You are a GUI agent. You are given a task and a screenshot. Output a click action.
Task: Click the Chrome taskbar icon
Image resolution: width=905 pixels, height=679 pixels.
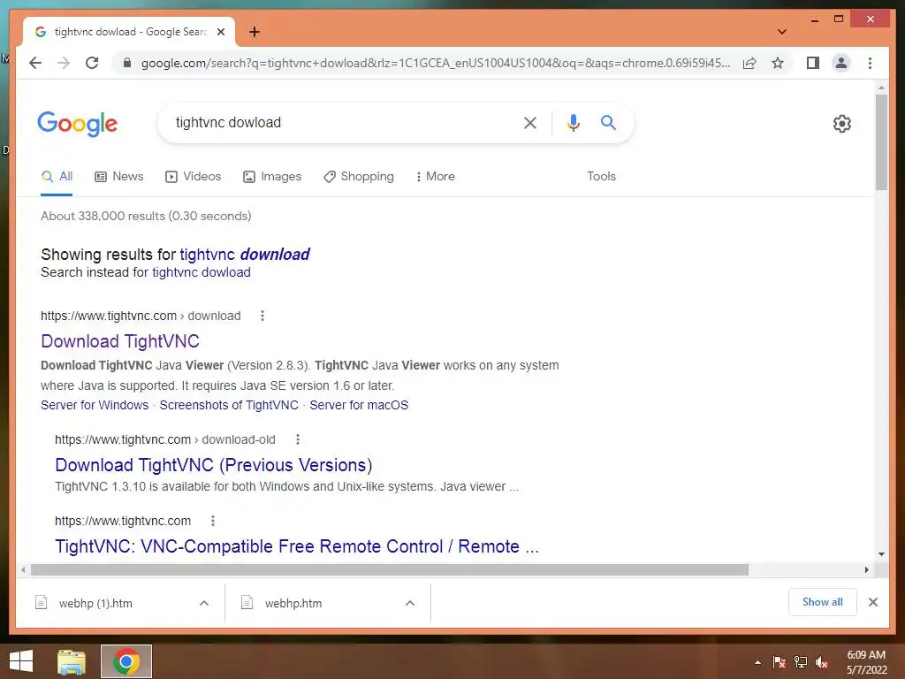click(x=125, y=661)
